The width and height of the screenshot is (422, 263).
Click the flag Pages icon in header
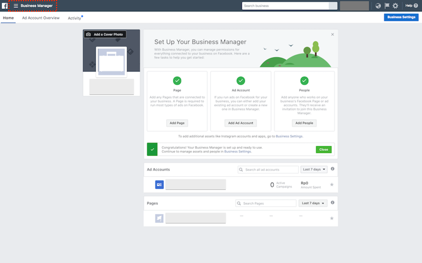387,6
